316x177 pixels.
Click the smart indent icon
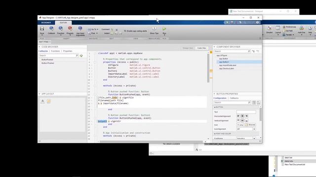coord(112,33)
